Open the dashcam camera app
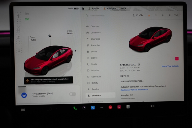 (x=84, y=108)
